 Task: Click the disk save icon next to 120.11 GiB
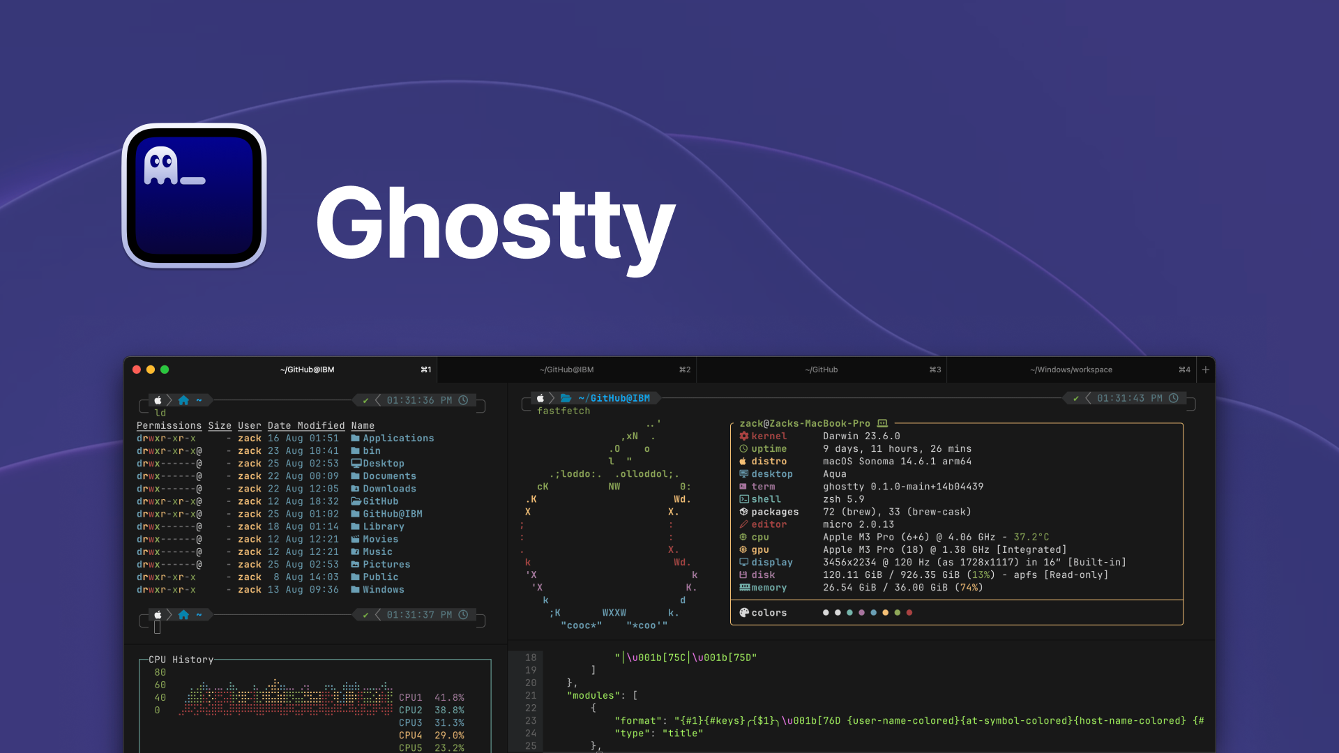click(x=743, y=575)
